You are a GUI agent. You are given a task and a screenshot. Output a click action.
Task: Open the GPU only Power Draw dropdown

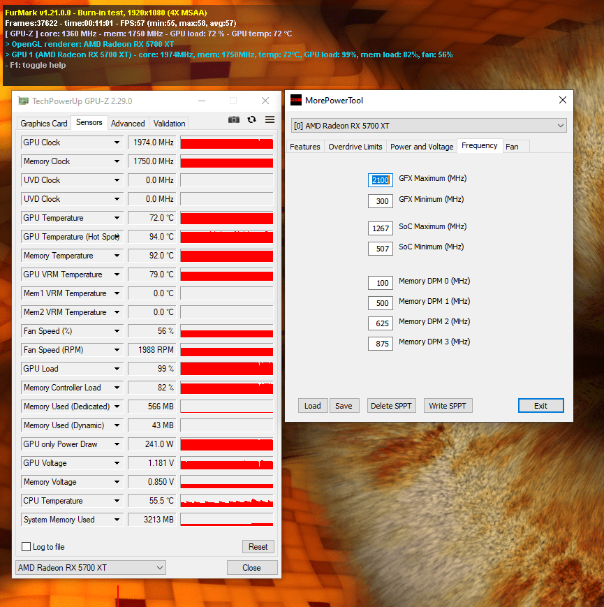point(117,444)
